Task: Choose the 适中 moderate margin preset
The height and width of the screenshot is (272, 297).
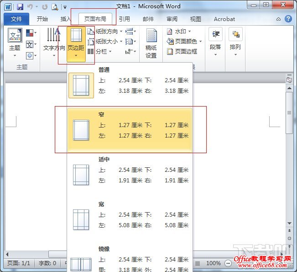Action: [x=130, y=175]
